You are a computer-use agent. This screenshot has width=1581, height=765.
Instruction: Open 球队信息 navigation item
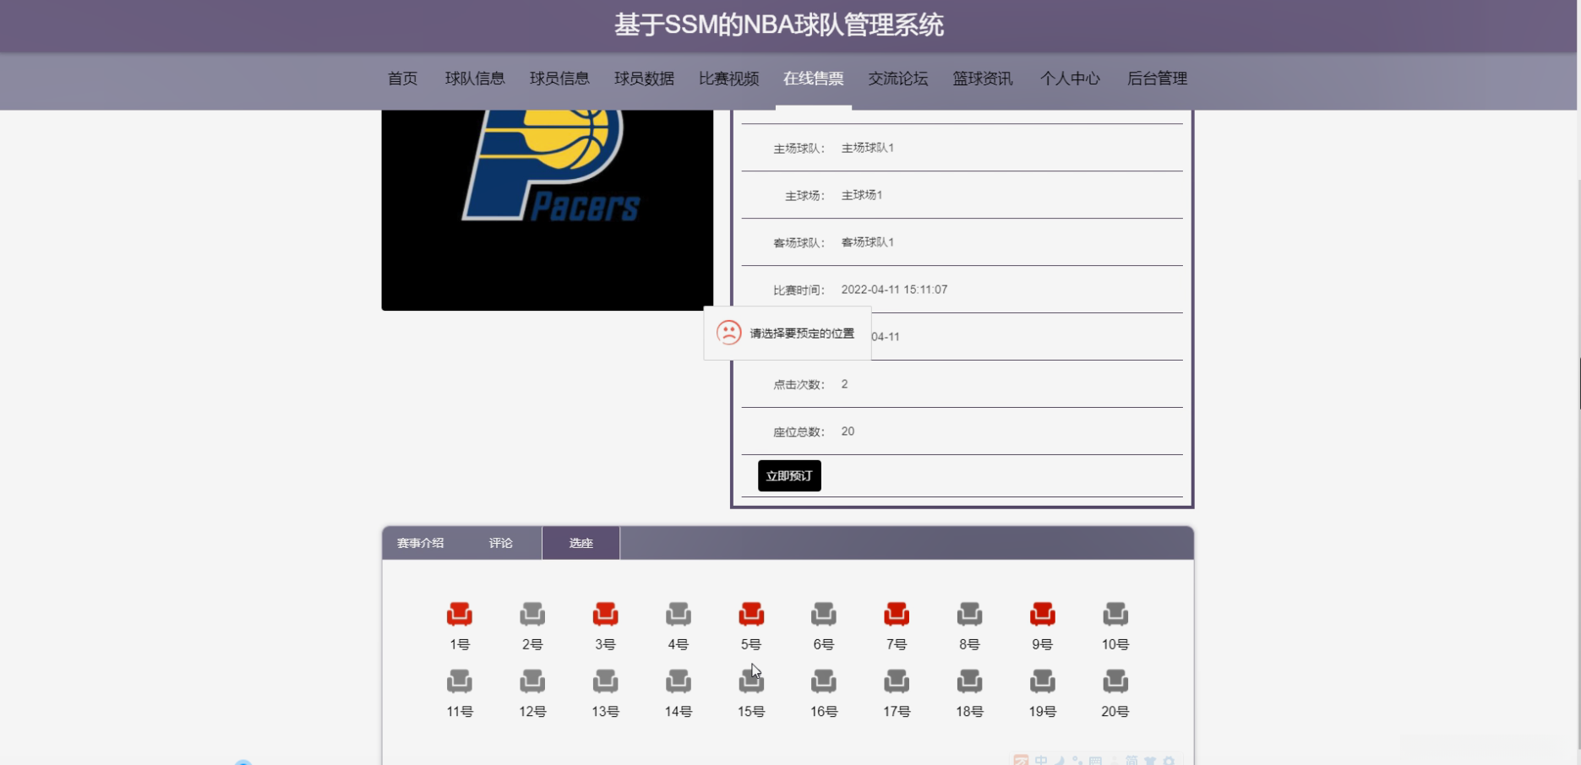pyautogui.click(x=475, y=79)
